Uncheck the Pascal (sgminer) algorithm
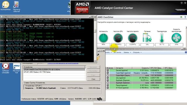Image resolution: width=187 pixels, height=105 pixels. click(x=108, y=85)
